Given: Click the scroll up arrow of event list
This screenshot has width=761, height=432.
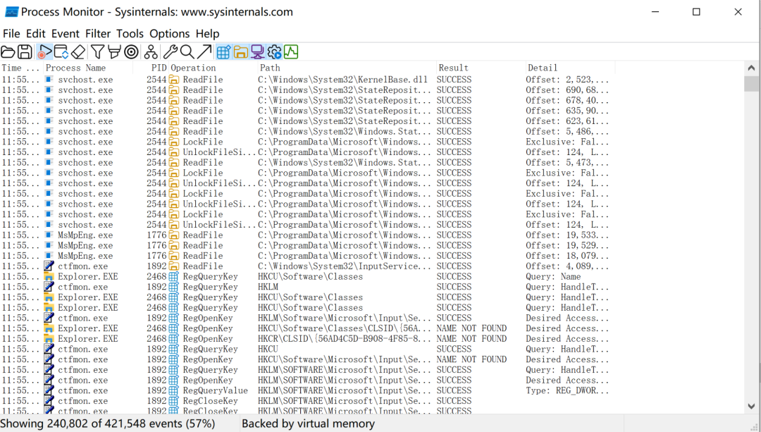Looking at the screenshot, I should 751,68.
